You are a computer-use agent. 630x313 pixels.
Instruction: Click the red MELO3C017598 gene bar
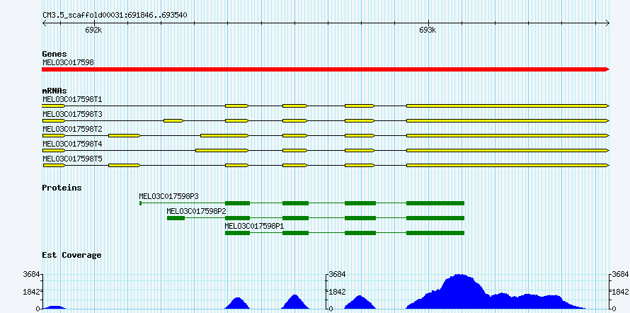326,69
